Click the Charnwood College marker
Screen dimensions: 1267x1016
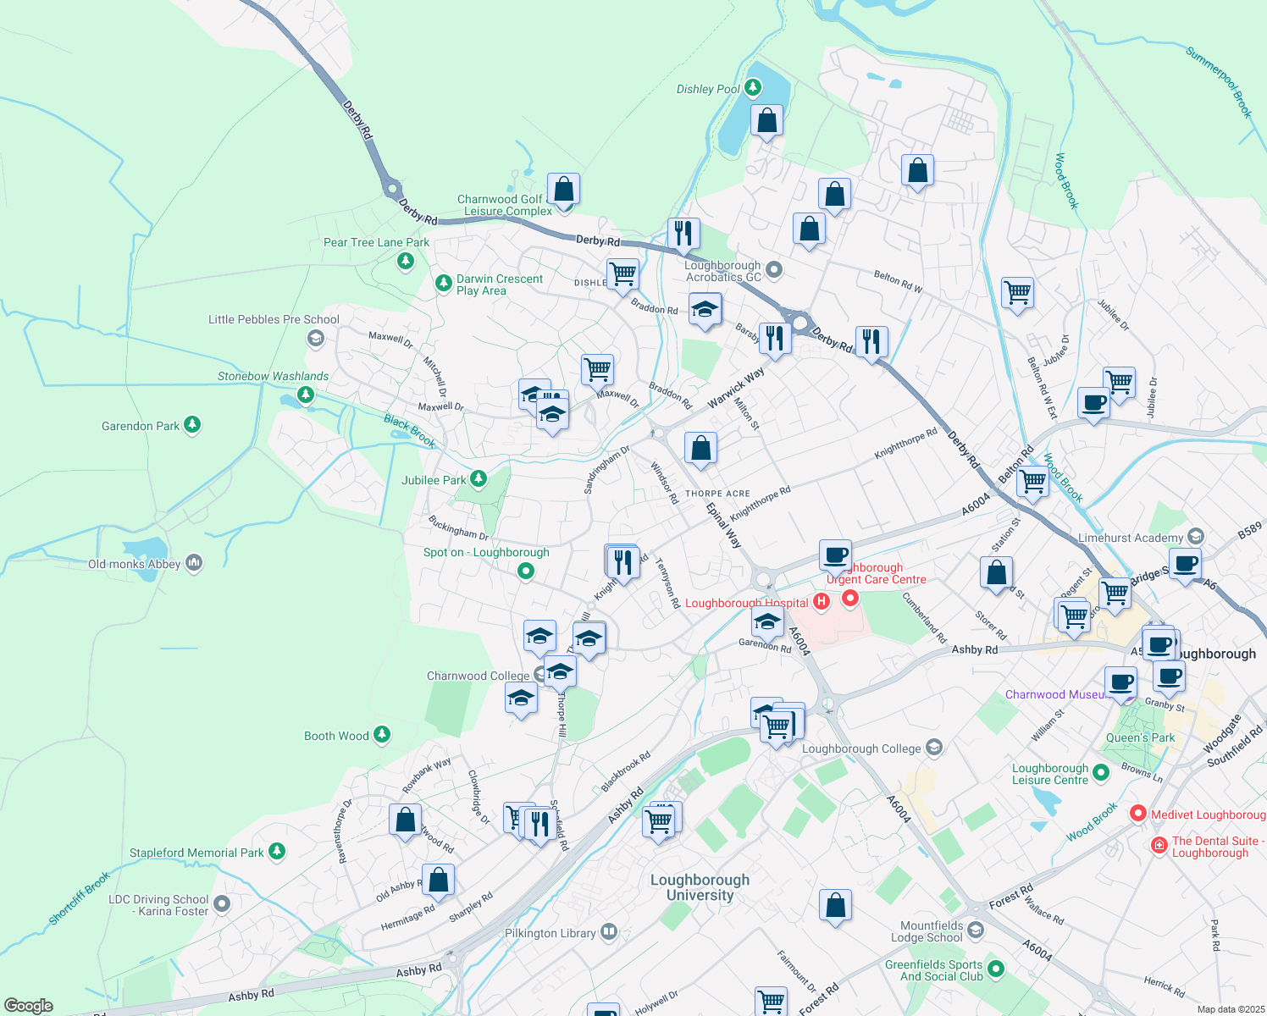point(540,675)
